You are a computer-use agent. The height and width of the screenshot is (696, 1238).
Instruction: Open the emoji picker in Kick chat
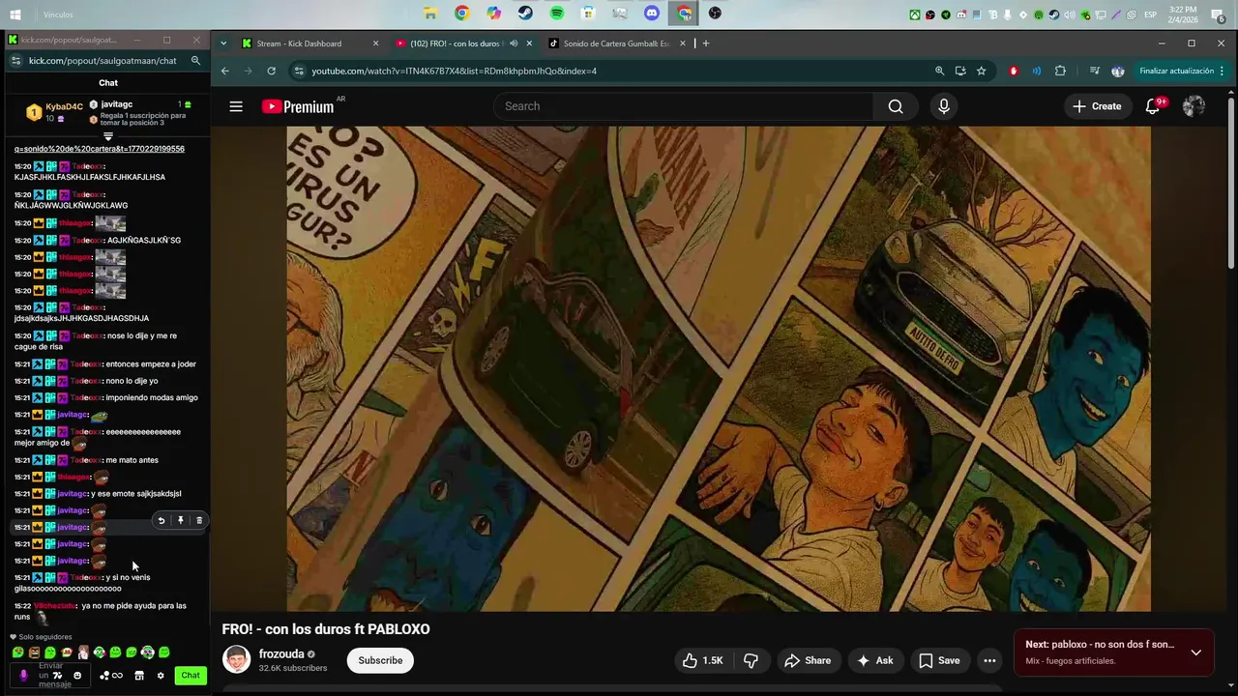[77, 675]
